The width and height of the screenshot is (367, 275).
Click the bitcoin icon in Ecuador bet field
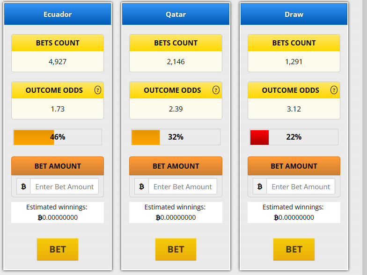23,186
